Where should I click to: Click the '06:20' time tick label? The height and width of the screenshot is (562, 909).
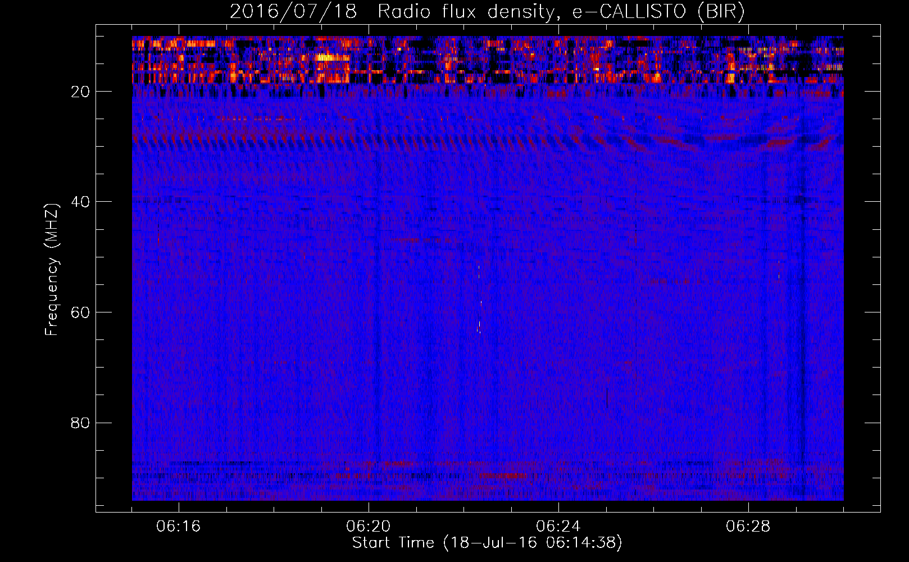coord(369,527)
